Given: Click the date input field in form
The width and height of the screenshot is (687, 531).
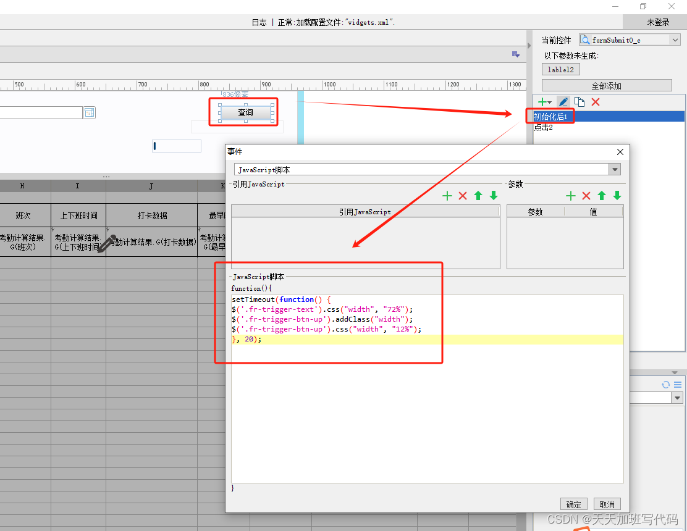Looking at the screenshot, I should (41, 113).
